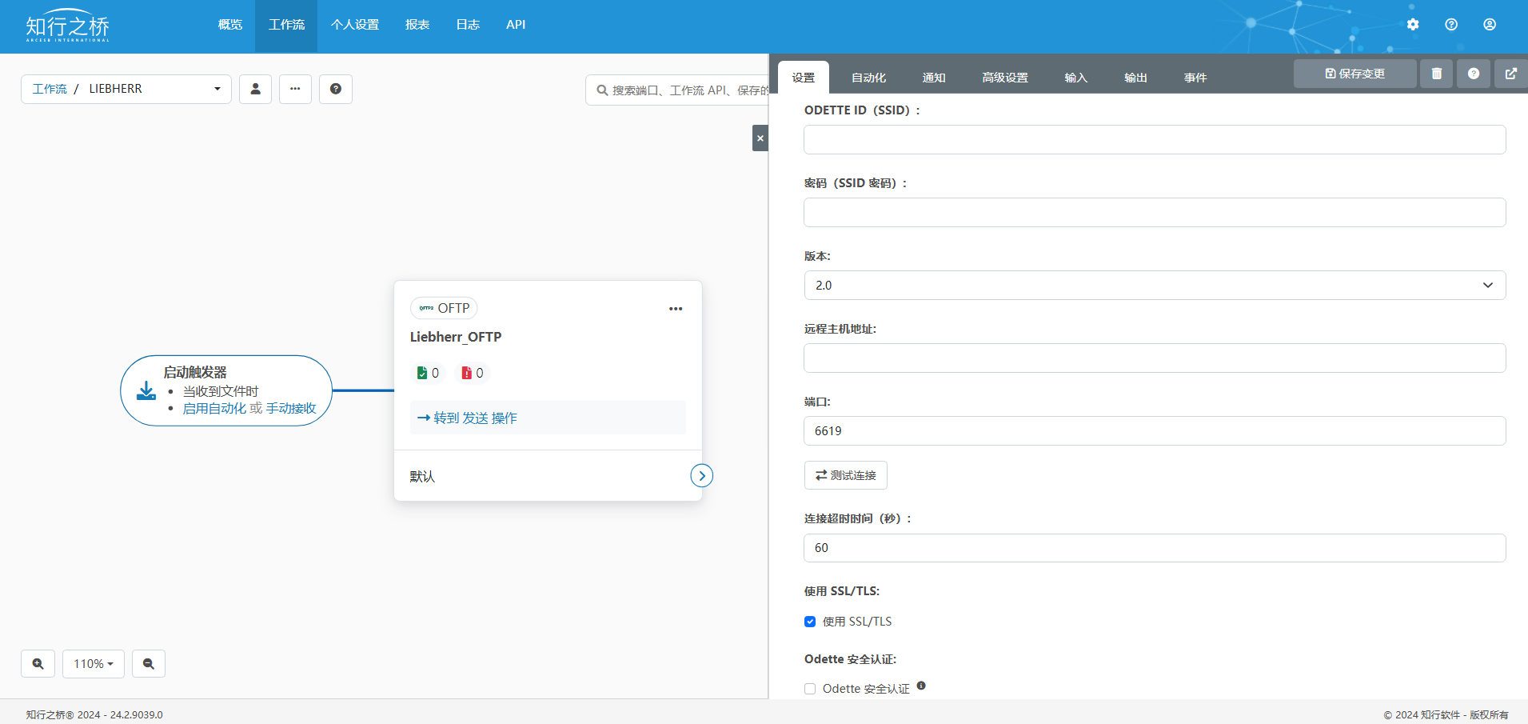
Task: Delete connector using trash icon
Action: pos(1437,74)
